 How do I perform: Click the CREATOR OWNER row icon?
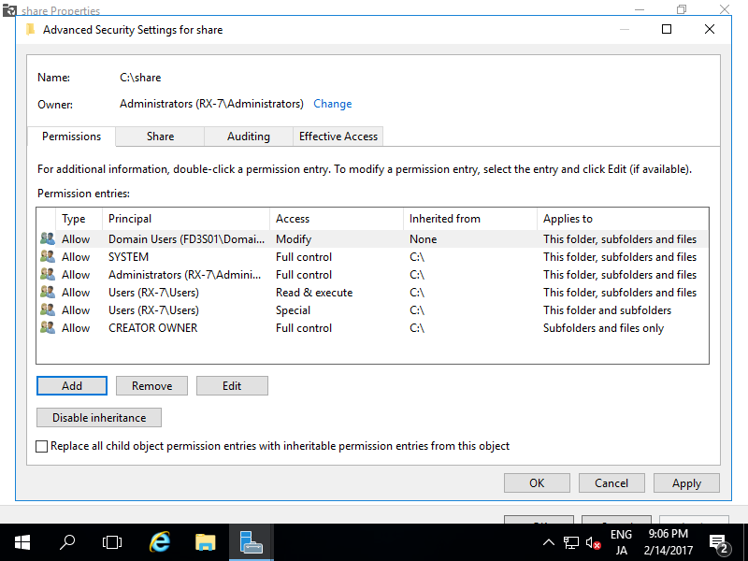[48, 328]
